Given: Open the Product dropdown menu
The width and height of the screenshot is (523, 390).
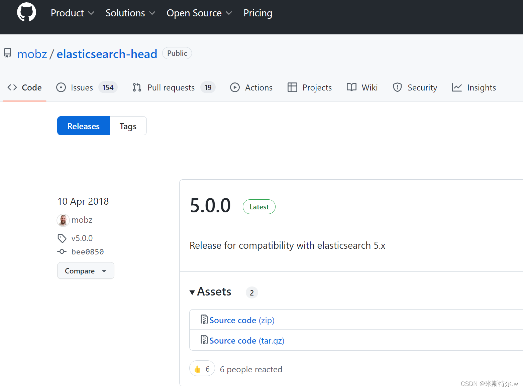Looking at the screenshot, I should point(73,13).
